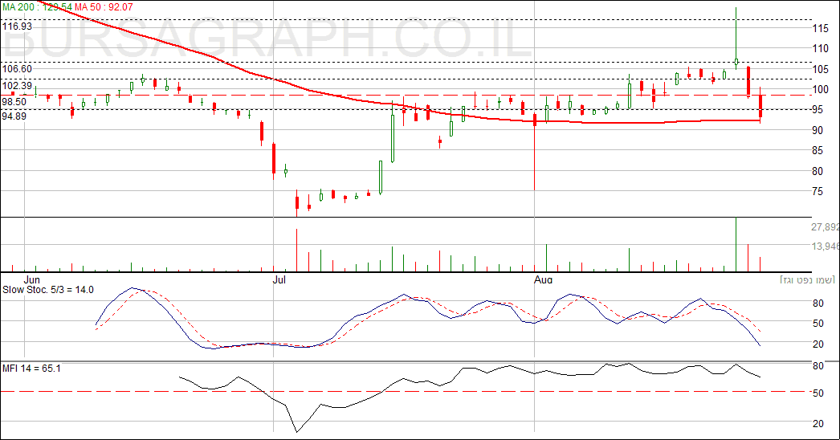Select the 106.60 price level label

pos(17,68)
